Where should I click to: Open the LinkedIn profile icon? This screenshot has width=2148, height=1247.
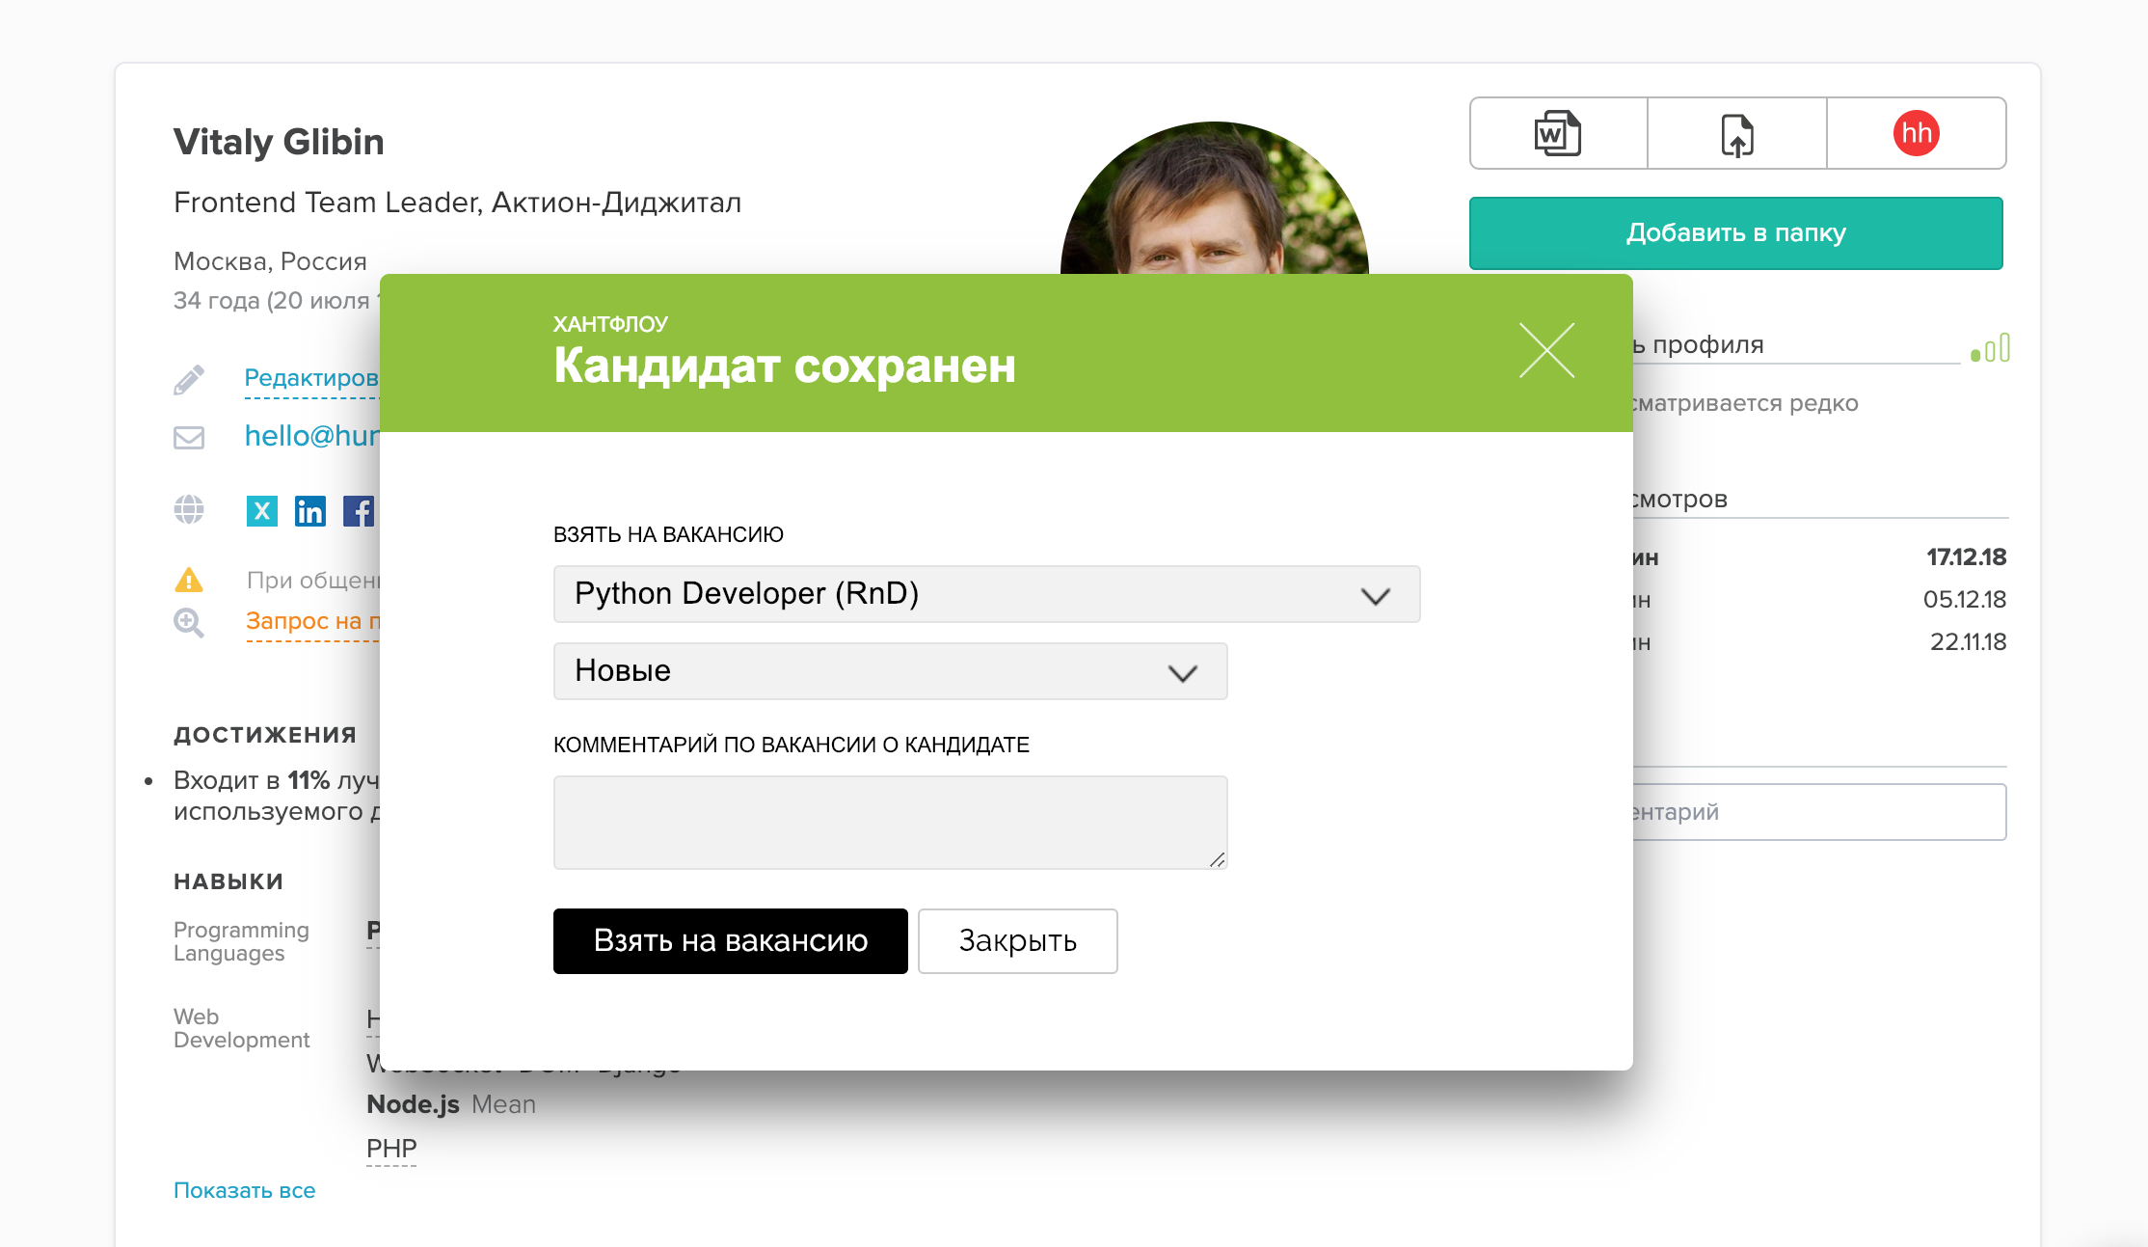pyautogui.click(x=310, y=510)
